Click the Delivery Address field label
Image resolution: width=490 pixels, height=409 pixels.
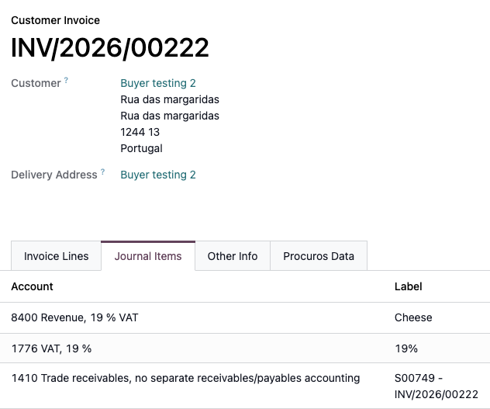(54, 175)
